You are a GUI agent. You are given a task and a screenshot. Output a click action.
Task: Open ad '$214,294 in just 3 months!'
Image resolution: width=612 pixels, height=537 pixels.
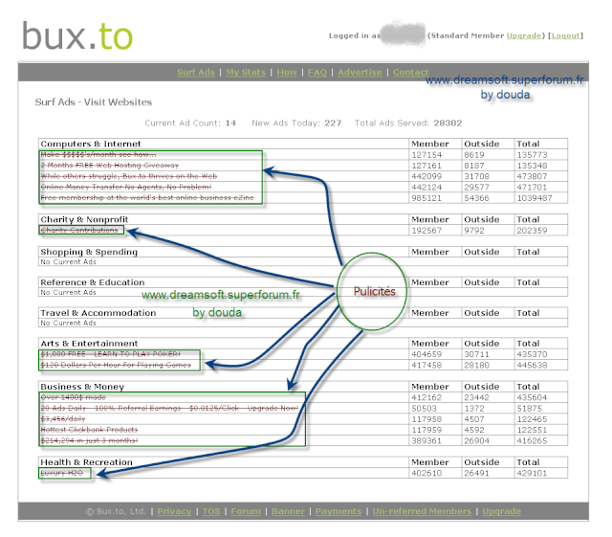pyautogui.click(x=89, y=440)
